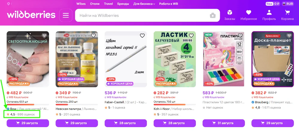Open the hamburger catalog menu
The width and height of the screenshot is (299, 131).
pos(66,15)
